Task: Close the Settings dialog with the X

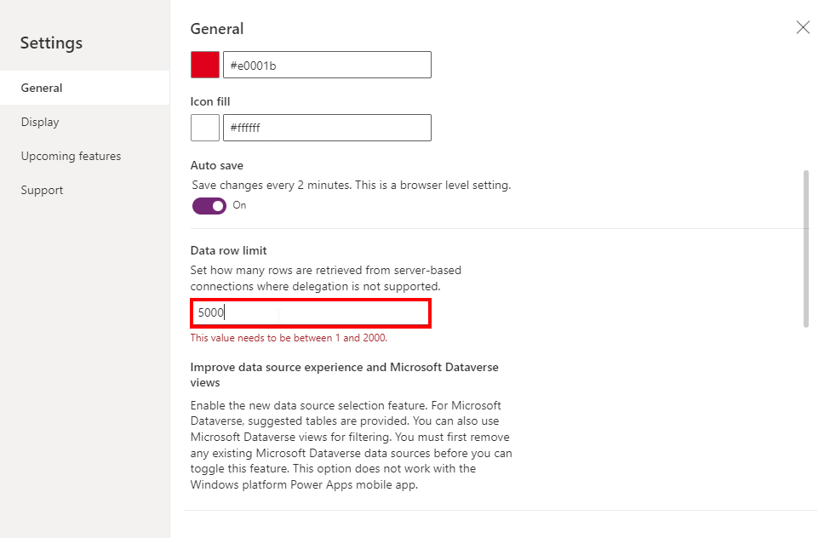Action: 803,28
